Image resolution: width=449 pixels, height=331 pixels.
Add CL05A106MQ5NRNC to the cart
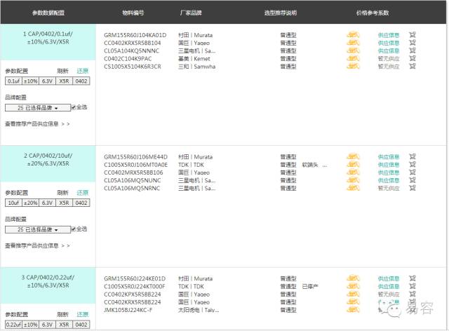click(x=412, y=188)
